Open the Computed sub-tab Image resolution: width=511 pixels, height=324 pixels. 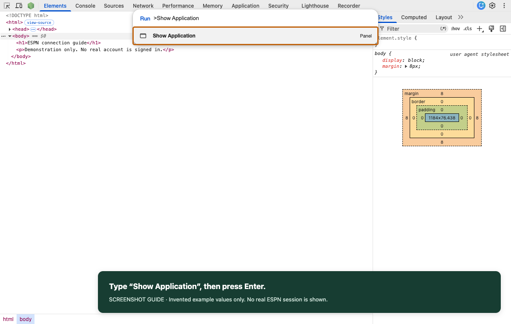pos(414,17)
